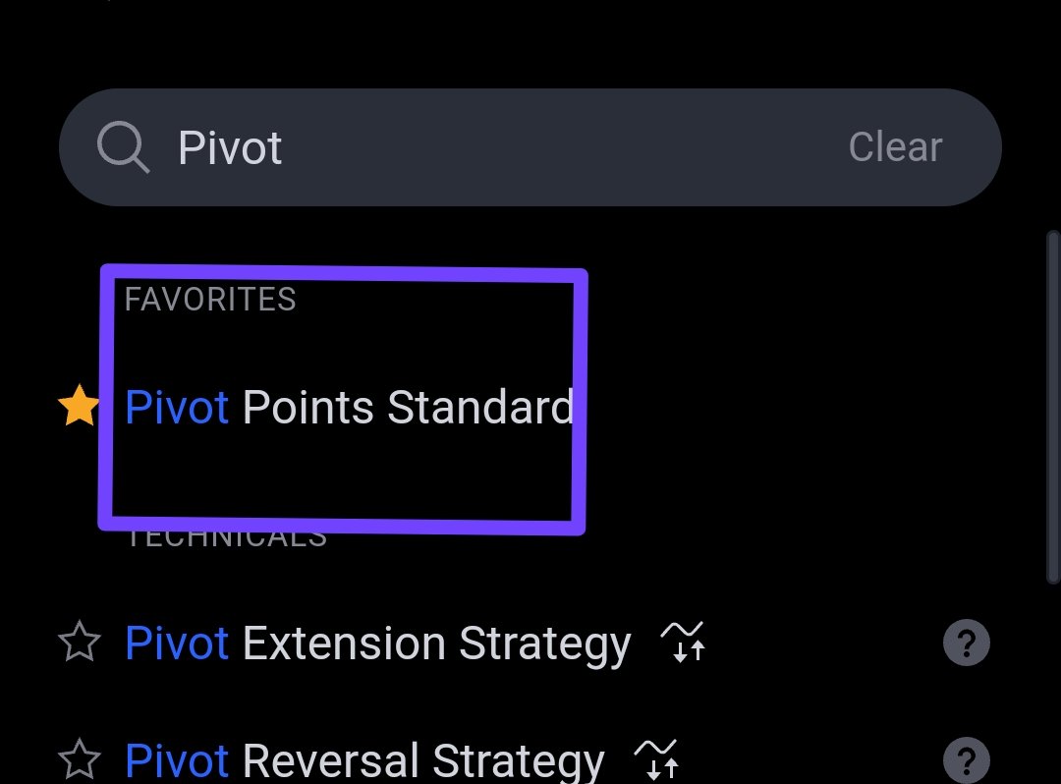
Task: Focus the search field containing Pivot
Action: click(530, 147)
